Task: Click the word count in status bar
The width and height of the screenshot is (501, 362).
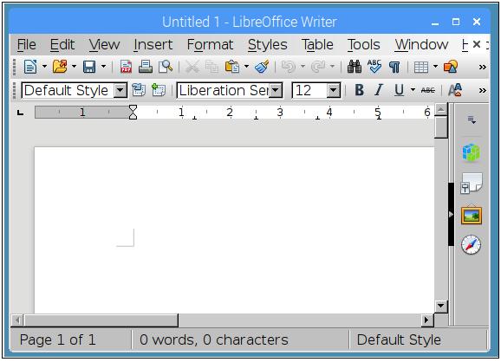Action: [x=214, y=340]
